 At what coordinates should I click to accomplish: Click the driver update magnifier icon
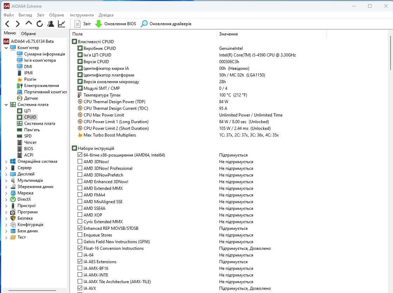pyautogui.click(x=144, y=24)
